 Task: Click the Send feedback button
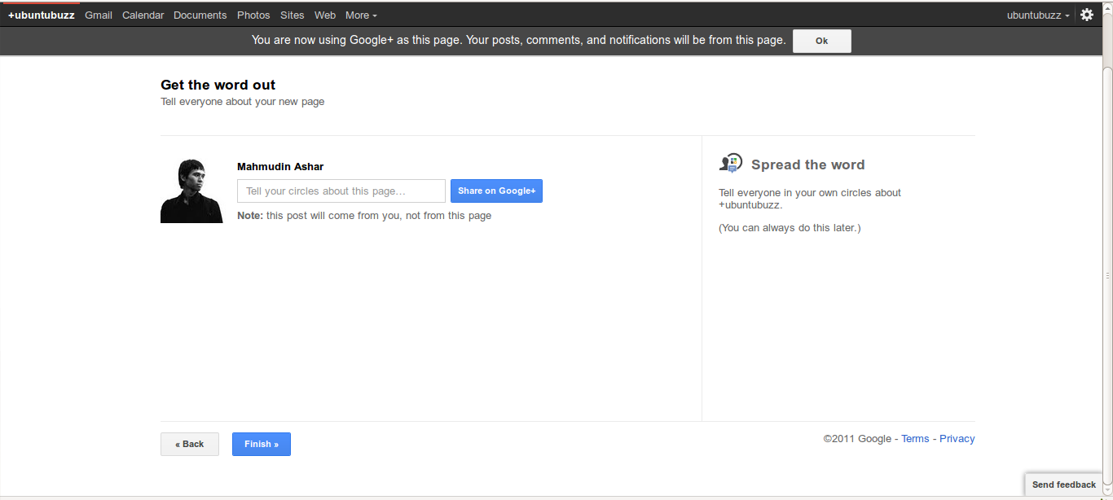click(x=1063, y=485)
